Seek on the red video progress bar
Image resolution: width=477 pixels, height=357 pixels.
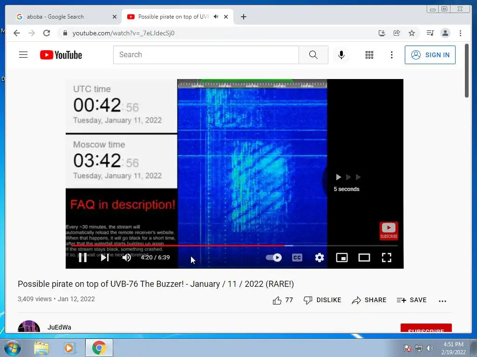234,245
